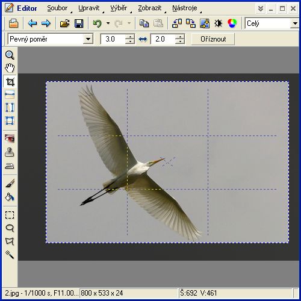Click the Oříznout button
The image size is (301, 301).
213,39
